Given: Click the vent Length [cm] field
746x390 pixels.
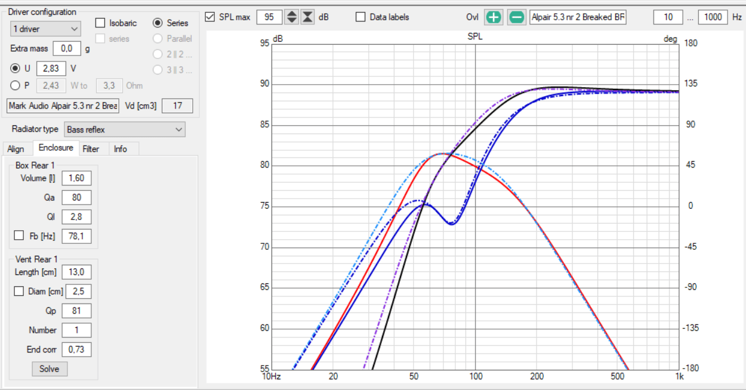Looking at the screenshot, I should [x=77, y=273].
